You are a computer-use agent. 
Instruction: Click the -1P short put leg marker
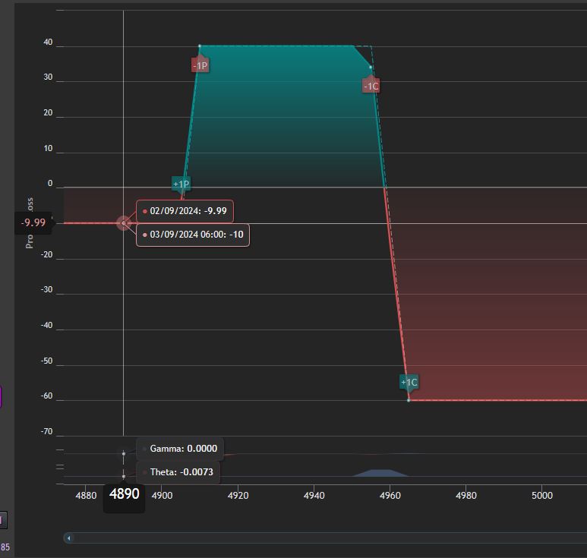200,65
